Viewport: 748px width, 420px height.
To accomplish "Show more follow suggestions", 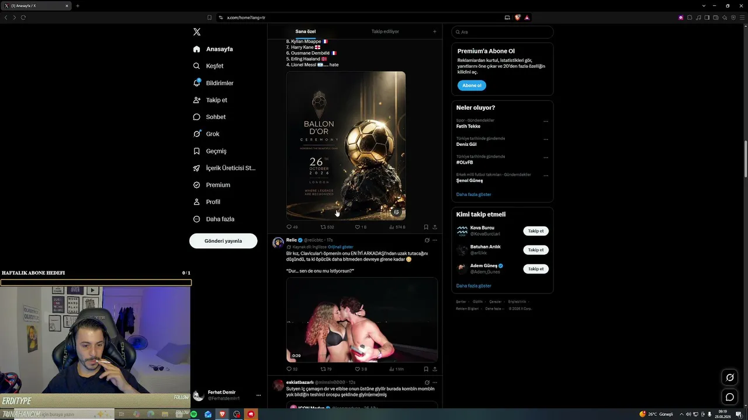I will pos(474,286).
